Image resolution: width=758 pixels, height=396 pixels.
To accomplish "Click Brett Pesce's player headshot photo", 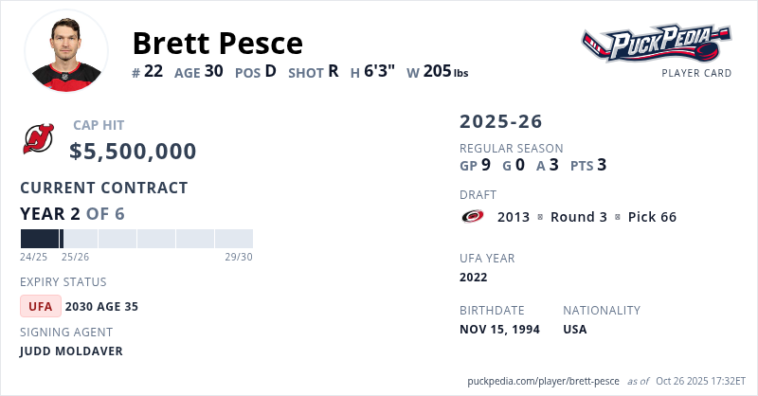I will [66, 51].
